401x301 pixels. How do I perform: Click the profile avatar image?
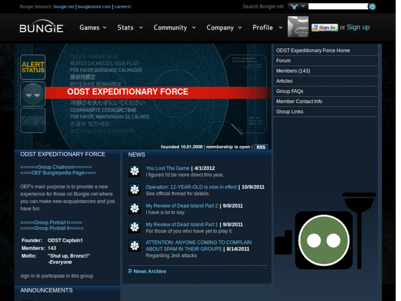tap(298, 27)
